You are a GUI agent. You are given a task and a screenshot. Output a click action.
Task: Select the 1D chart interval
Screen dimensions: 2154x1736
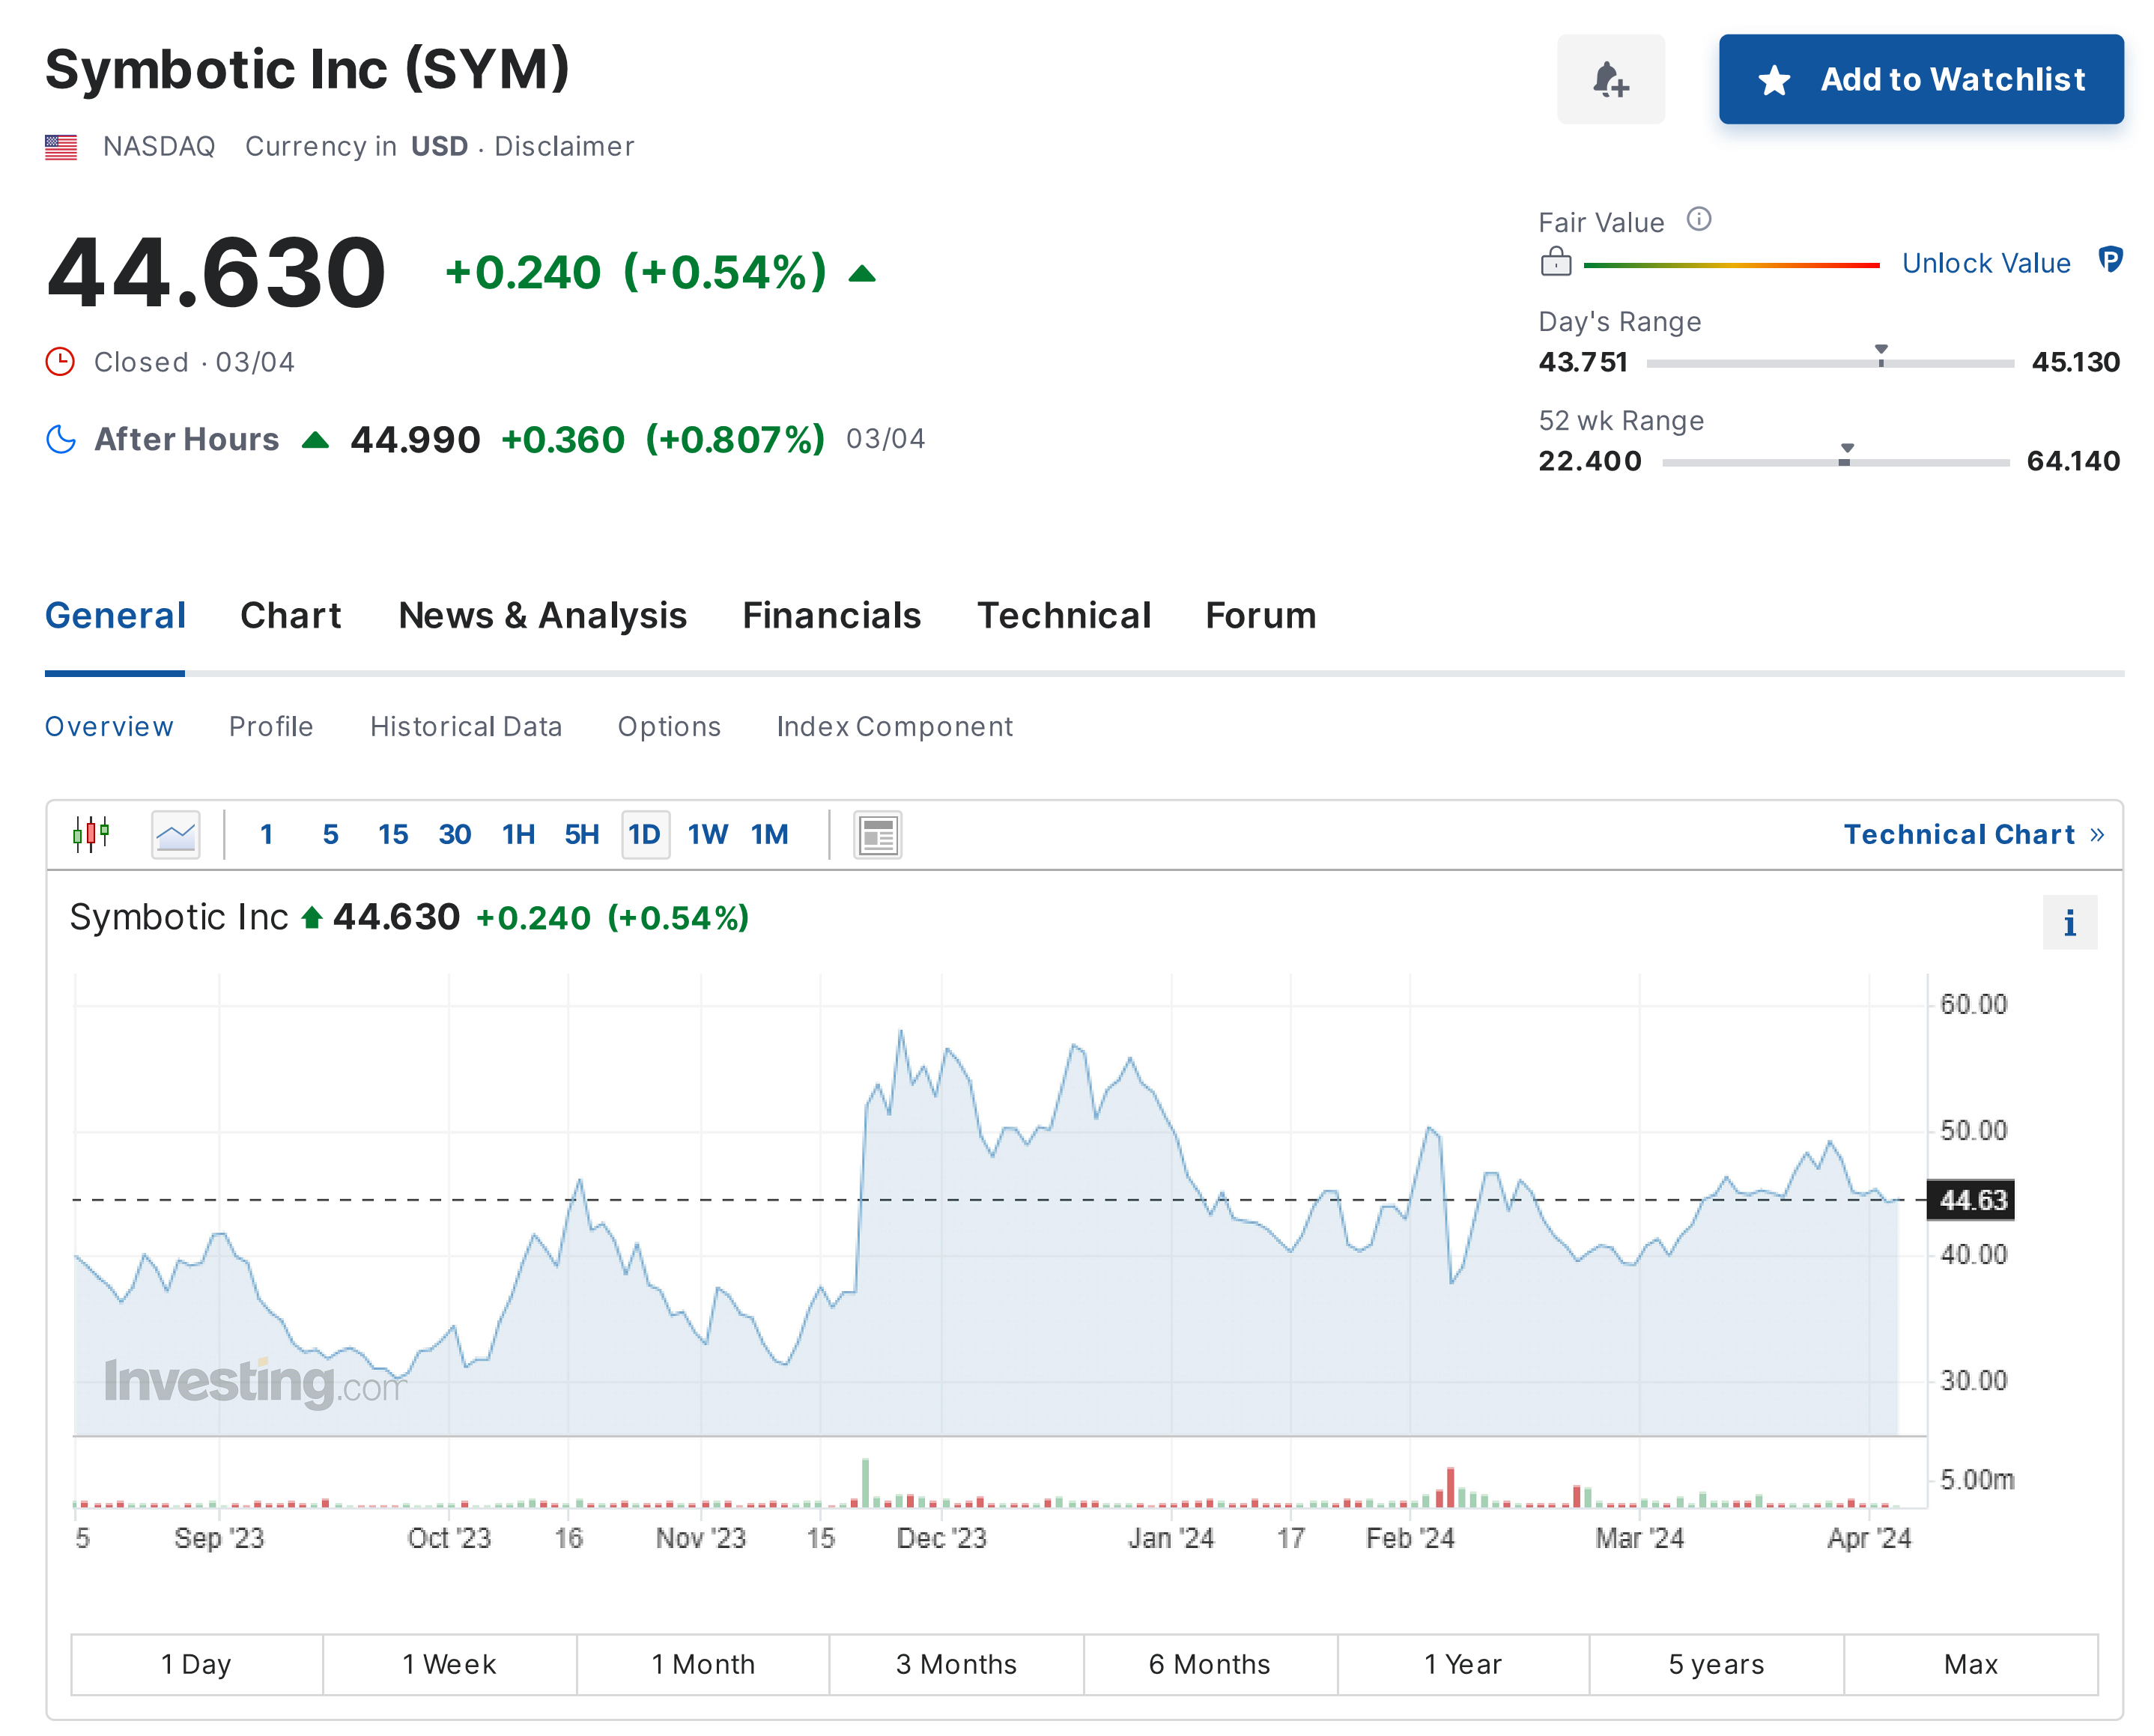644,834
